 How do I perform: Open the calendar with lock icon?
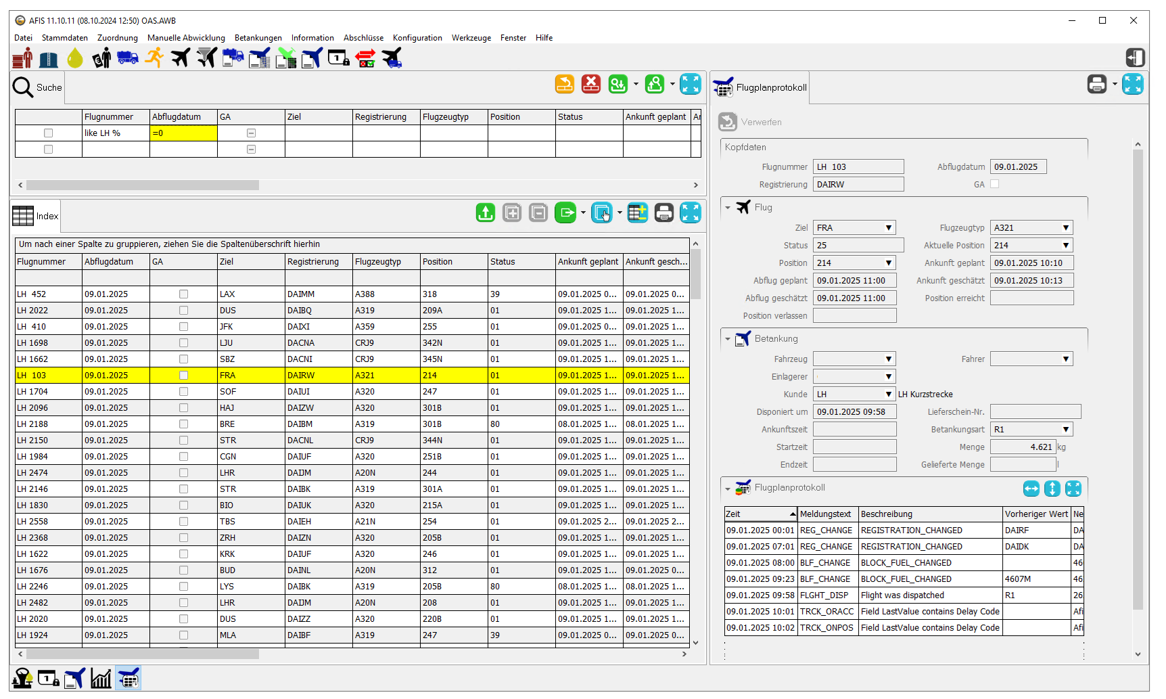[x=339, y=58]
